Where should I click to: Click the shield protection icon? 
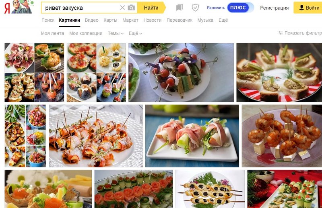point(195,8)
